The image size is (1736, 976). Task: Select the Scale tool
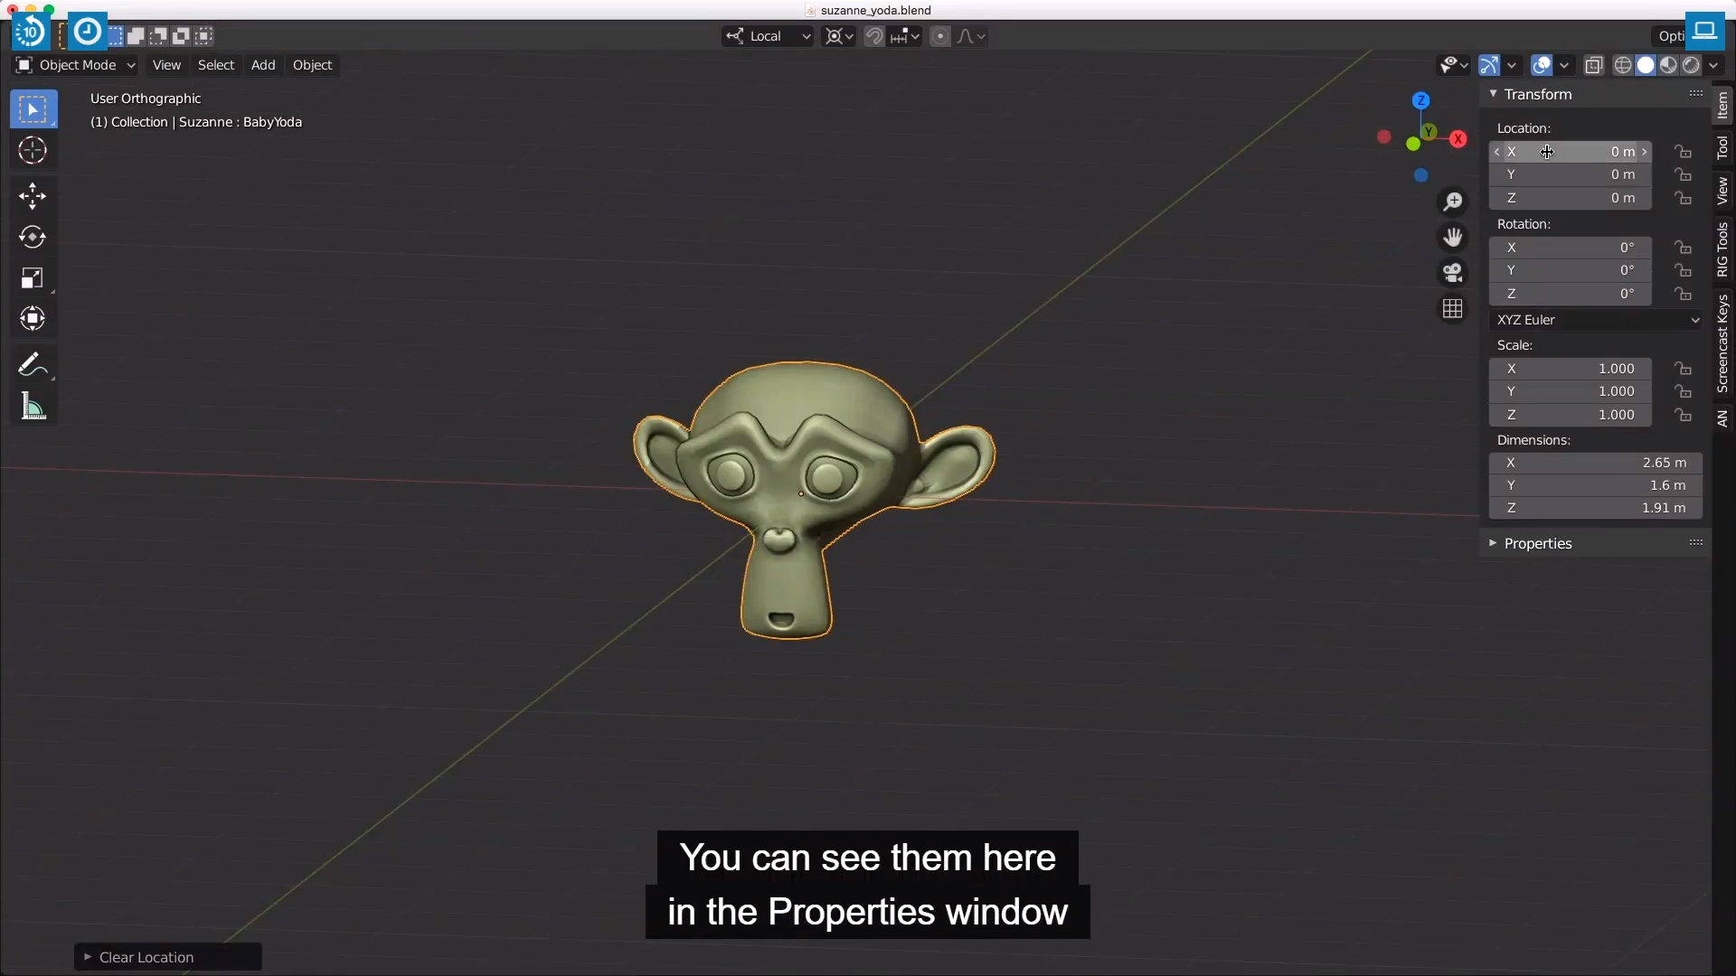pos(33,278)
